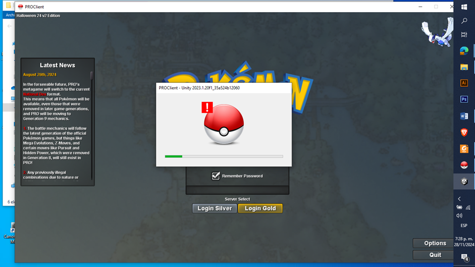Open the taskbar clock showing 7:28 p. m.
The image size is (475, 267).
(x=464, y=242)
